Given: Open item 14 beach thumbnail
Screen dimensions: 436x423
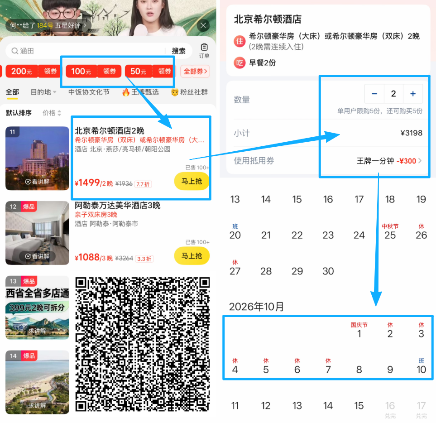Looking at the screenshot, I should (x=37, y=382).
